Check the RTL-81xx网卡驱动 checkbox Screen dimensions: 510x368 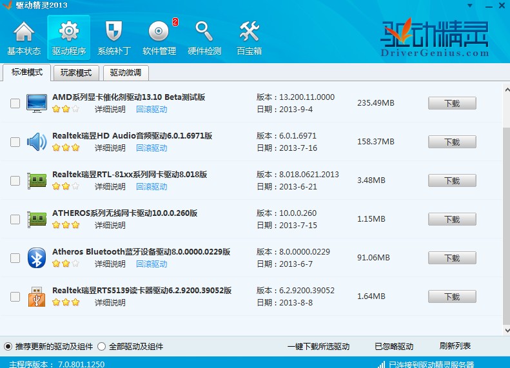(x=15, y=180)
